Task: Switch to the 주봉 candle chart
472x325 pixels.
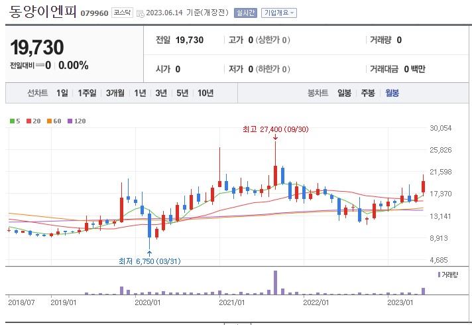Action: (x=368, y=93)
